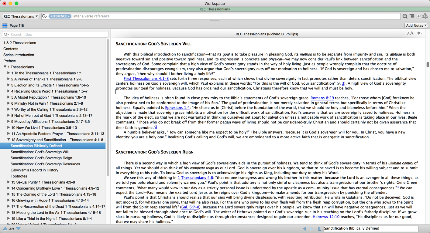This screenshot has height=233, width=430.
Task: Open the REFERENCE search type dropdown
Action: pyautogui.click(x=60, y=16)
